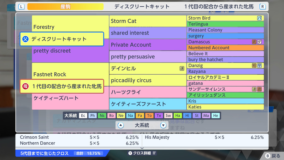Click the 速 badge on デインヒル
284x160 pixels.
[182, 68]
